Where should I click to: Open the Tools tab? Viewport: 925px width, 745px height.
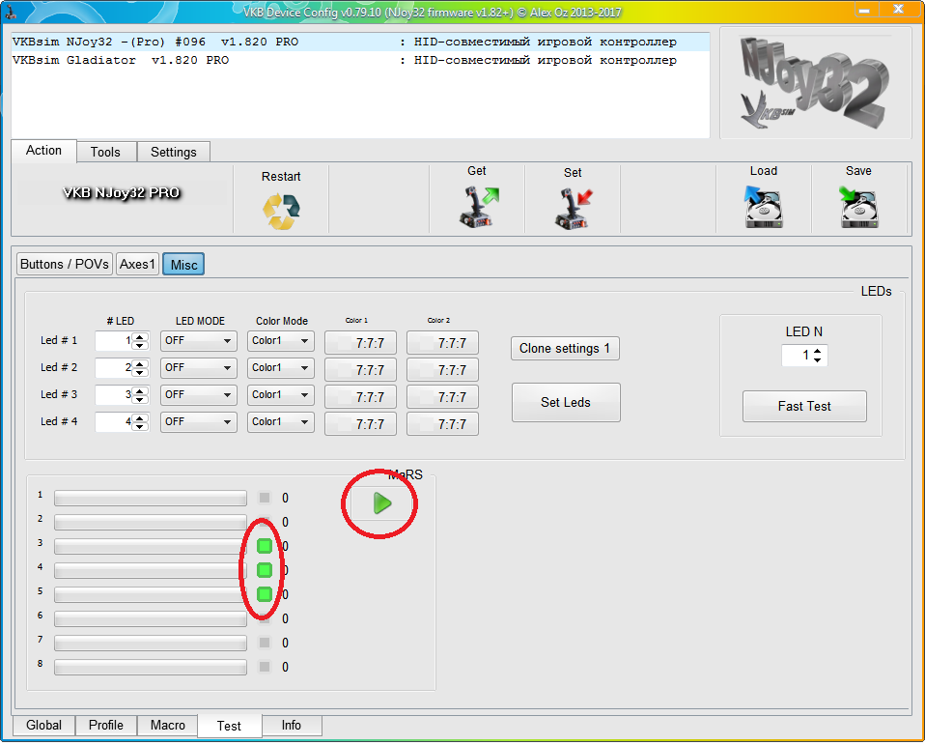tap(105, 152)
